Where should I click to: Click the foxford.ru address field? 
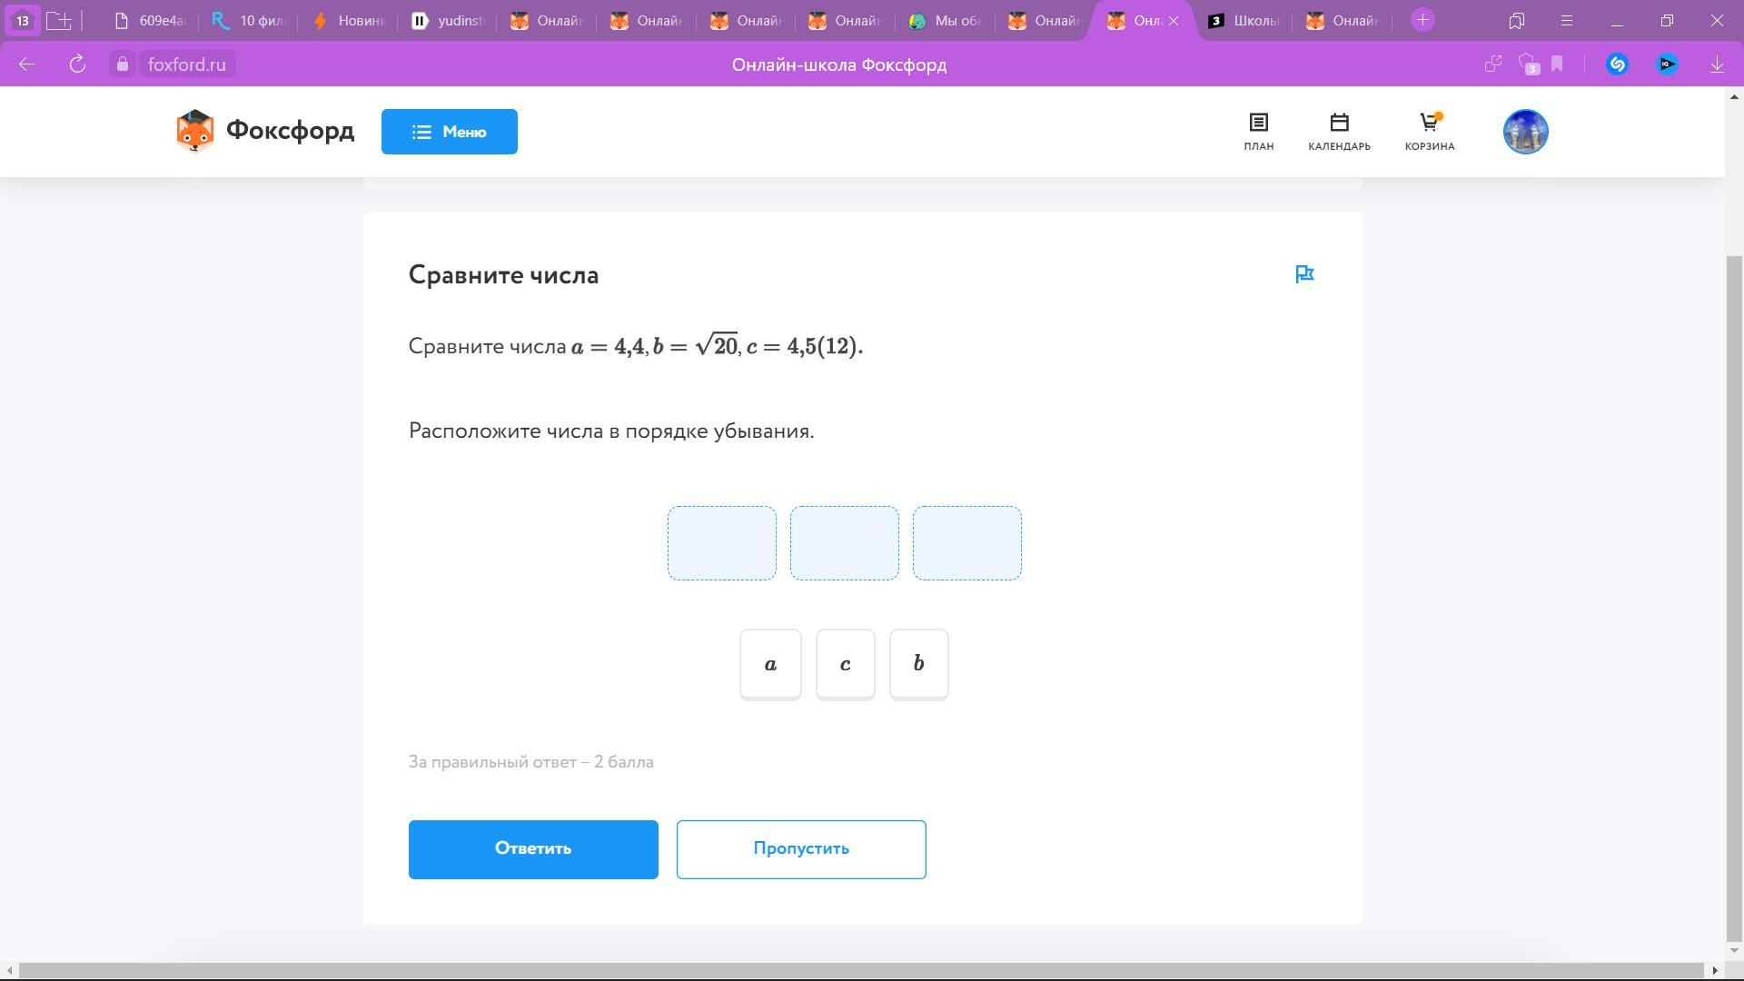(186, 64)
